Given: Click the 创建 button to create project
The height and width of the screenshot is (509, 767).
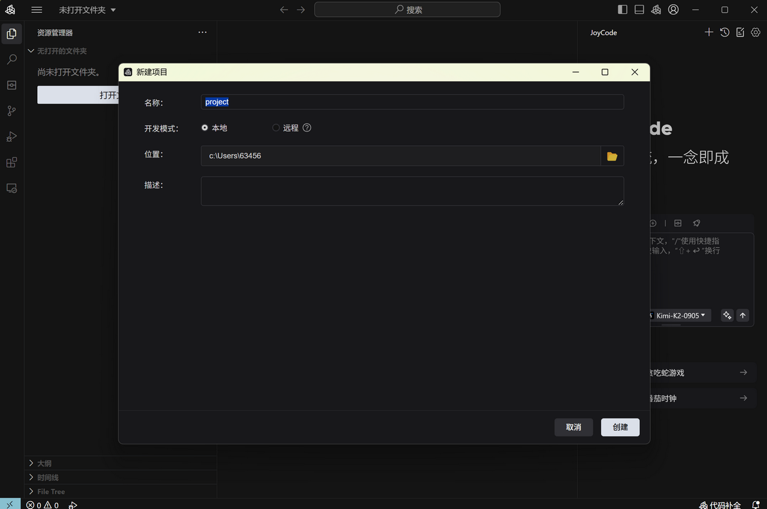Looking at the screenshot, I should click(x=620, y=427).
